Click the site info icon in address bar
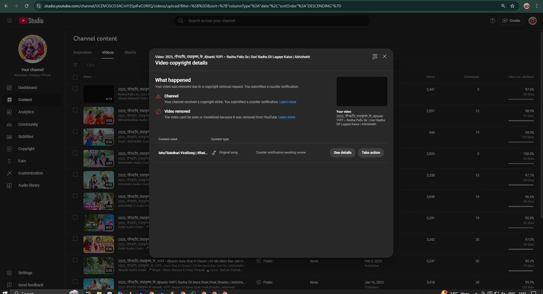Viewport: 543px width, 294px height. 39,6
